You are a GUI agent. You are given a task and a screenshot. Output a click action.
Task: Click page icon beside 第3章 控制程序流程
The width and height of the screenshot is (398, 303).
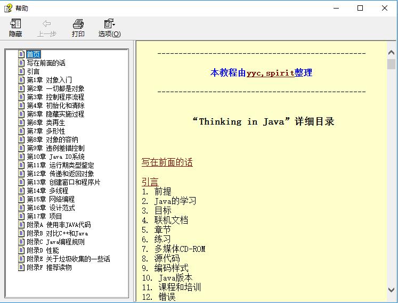point(21,97)
